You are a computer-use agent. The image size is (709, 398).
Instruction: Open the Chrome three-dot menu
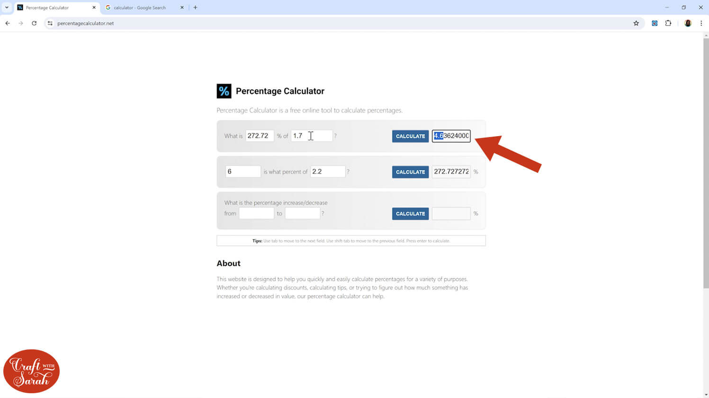[x=701, y=23]
